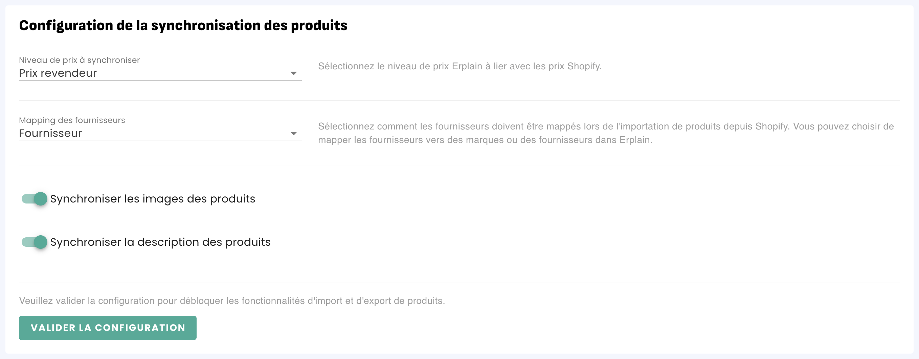Viewport: 919px width, 359px height.
Task: Select the "Fournisseur" selected value text
Action: [x=50, y=133]
